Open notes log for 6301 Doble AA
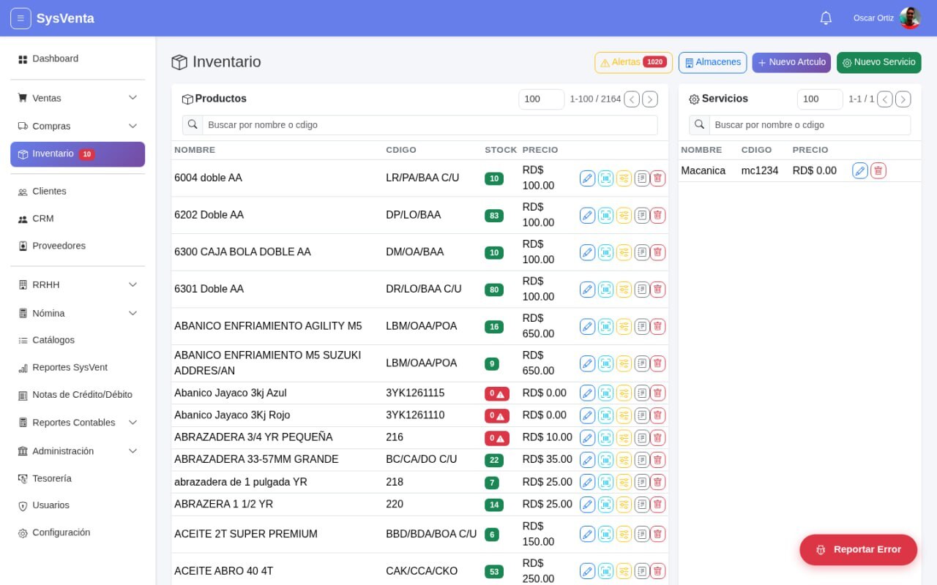Viewport: 937px width, 585px height. (x=642, y=290)
